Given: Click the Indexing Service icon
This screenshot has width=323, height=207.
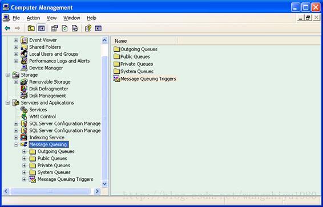Looking at the screenshot, I should tap(24, 138).
